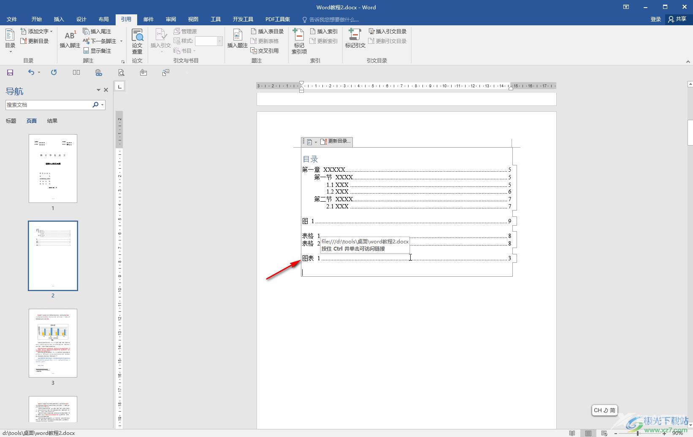This screenshot has width=693, height=437.
Task: Click 插入尾注 in the ribbon
Action: click(97, 31)
